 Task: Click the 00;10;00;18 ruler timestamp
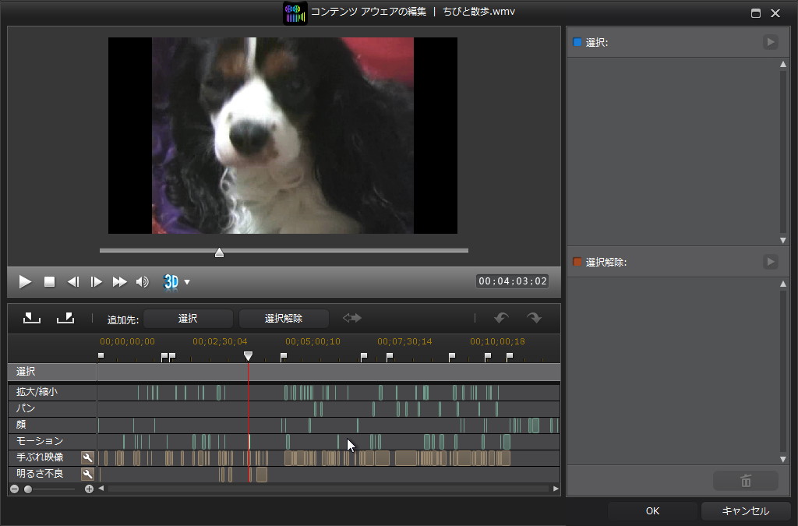[x=497, y=341]
